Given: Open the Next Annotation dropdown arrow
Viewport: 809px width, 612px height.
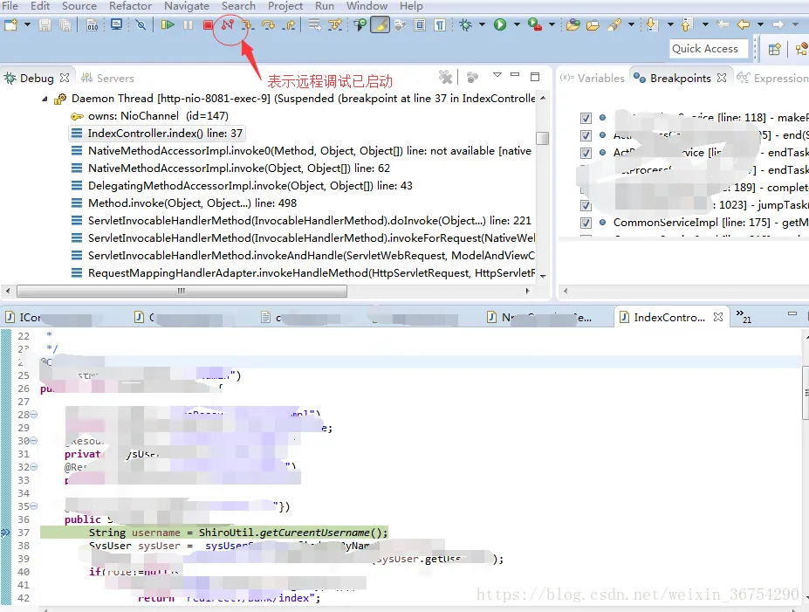Looking at the screenshot, I should 670,24.
